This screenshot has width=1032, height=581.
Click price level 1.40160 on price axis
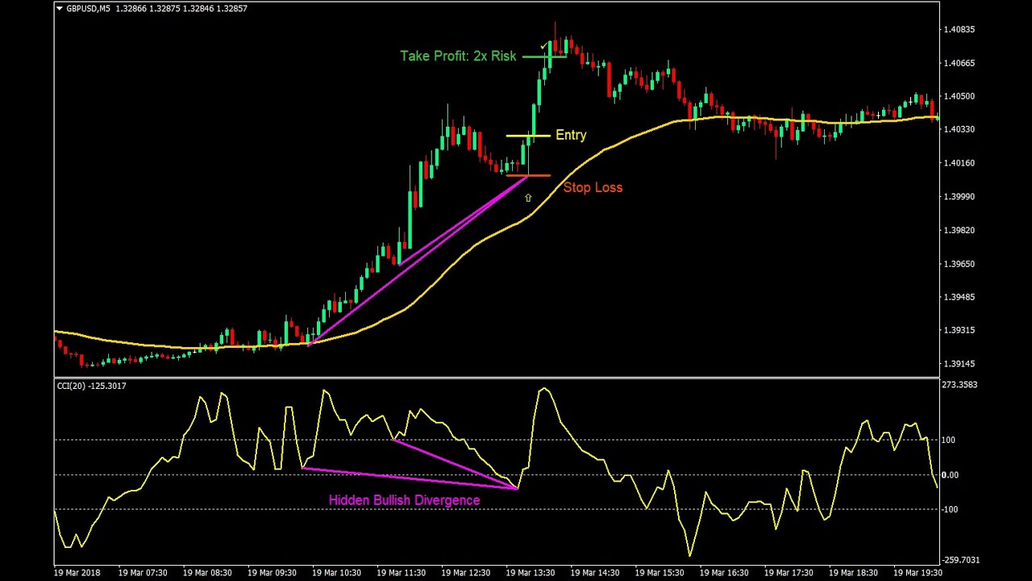tap(959, 163)
